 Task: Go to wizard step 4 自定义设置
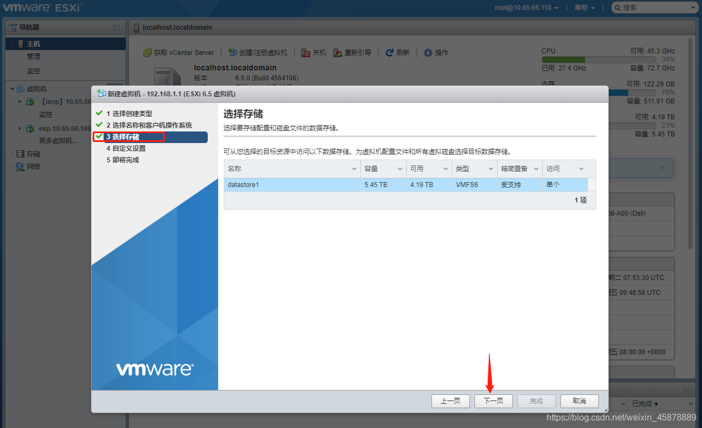[126, 149]
